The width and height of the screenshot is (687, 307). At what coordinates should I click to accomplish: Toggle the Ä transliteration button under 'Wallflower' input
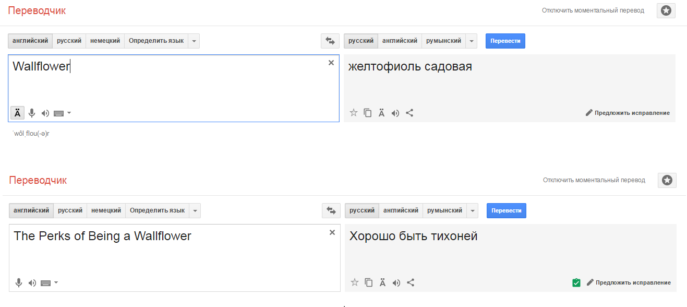pos(18,113)
